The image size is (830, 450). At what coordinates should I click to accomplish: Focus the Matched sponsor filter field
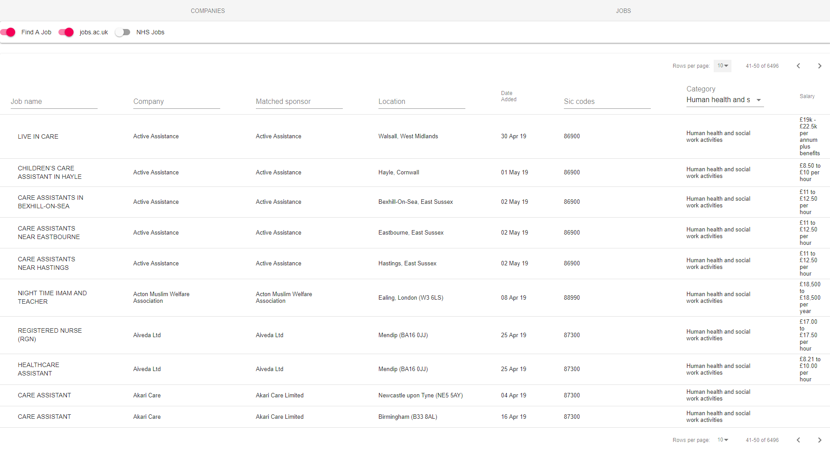(x=299, y=102)
